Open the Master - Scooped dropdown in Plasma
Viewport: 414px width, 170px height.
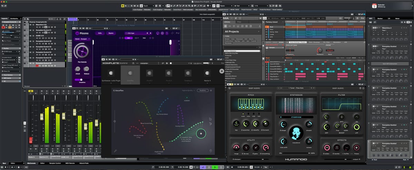(x=83, y=39)
